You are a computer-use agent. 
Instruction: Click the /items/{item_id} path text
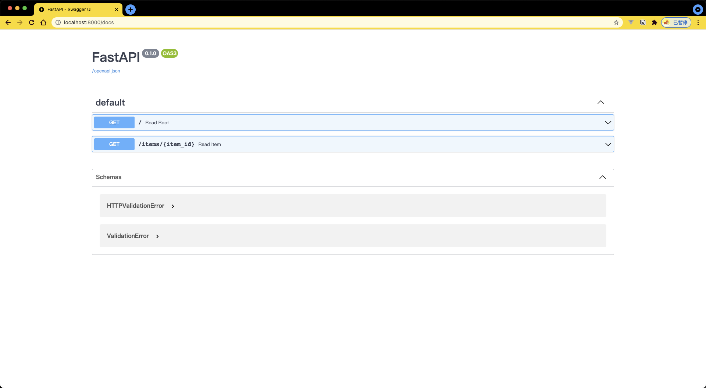166,144
